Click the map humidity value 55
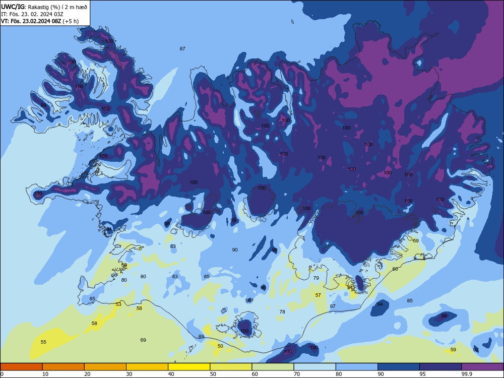This screenshot has width=504, height=378. 43,342
